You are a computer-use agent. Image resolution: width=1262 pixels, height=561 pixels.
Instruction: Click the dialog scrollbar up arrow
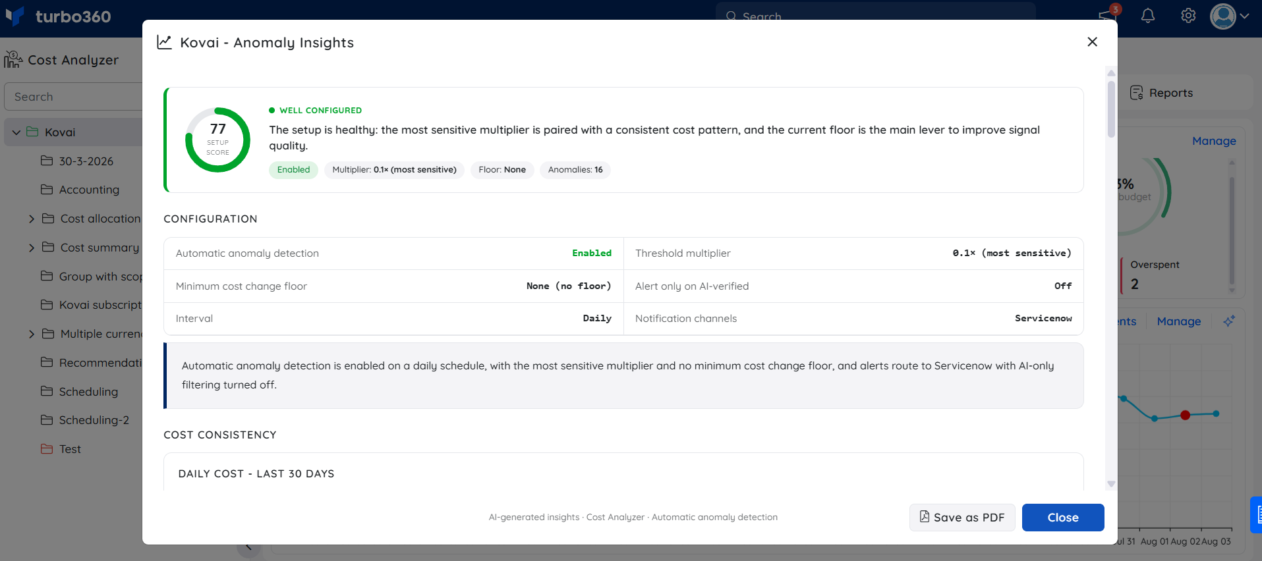[1111, 72]
